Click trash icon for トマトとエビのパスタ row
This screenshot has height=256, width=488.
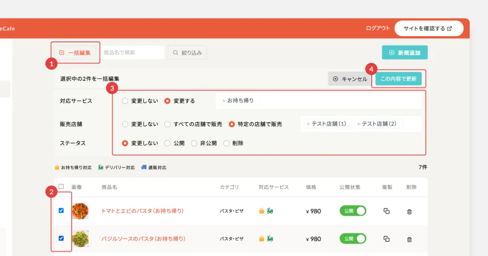[409, 211]
